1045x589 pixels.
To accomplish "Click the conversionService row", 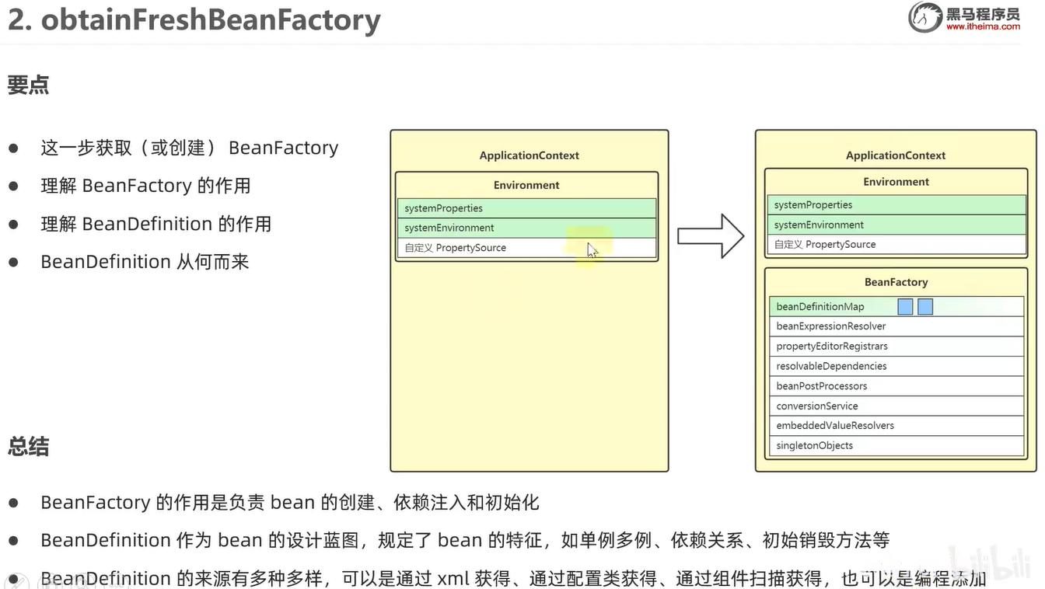I will (x=817, y=406).
